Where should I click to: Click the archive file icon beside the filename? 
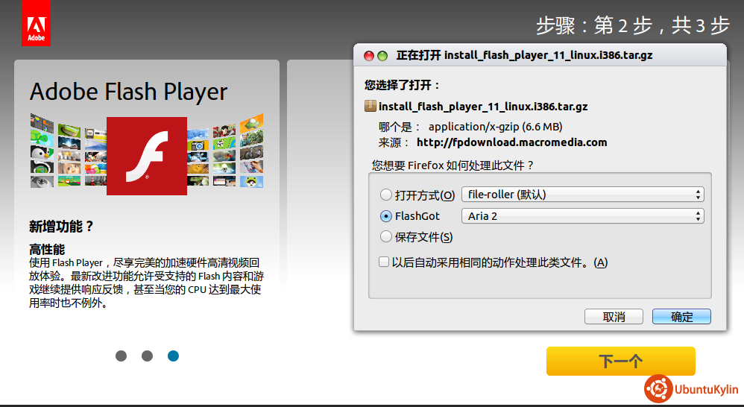pos(371,106)
